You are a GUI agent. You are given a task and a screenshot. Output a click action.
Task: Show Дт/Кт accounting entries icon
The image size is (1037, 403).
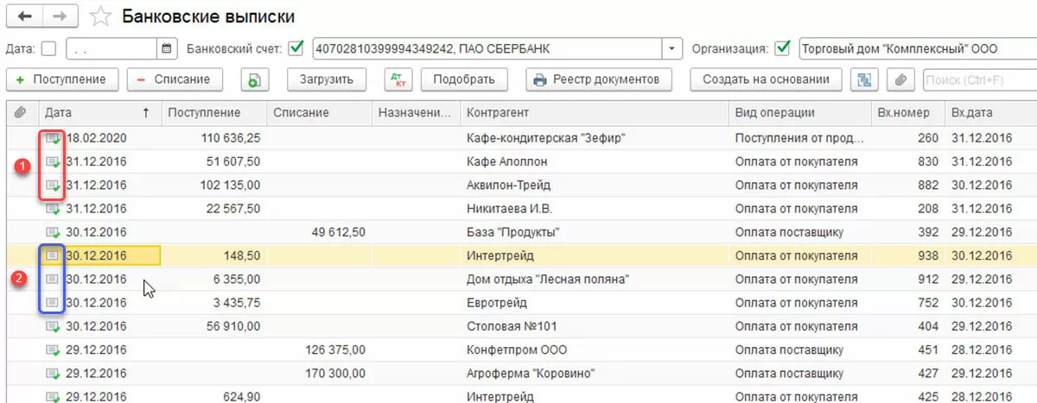(x=398, y=79)
